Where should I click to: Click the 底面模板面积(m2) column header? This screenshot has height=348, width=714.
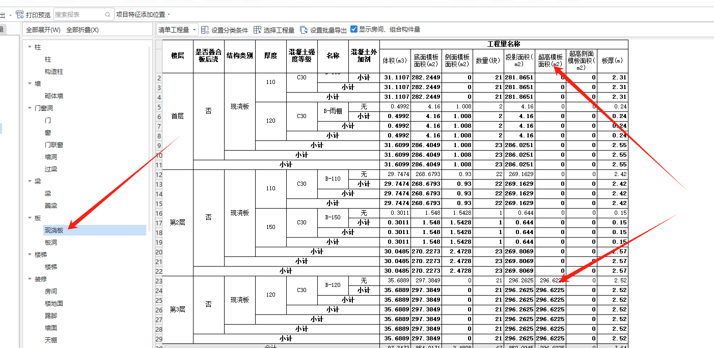point(426,61)
